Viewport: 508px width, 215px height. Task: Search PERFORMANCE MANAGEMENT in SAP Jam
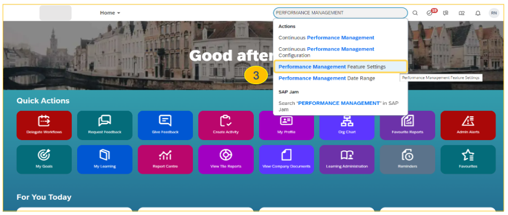[x=340, y=106]
